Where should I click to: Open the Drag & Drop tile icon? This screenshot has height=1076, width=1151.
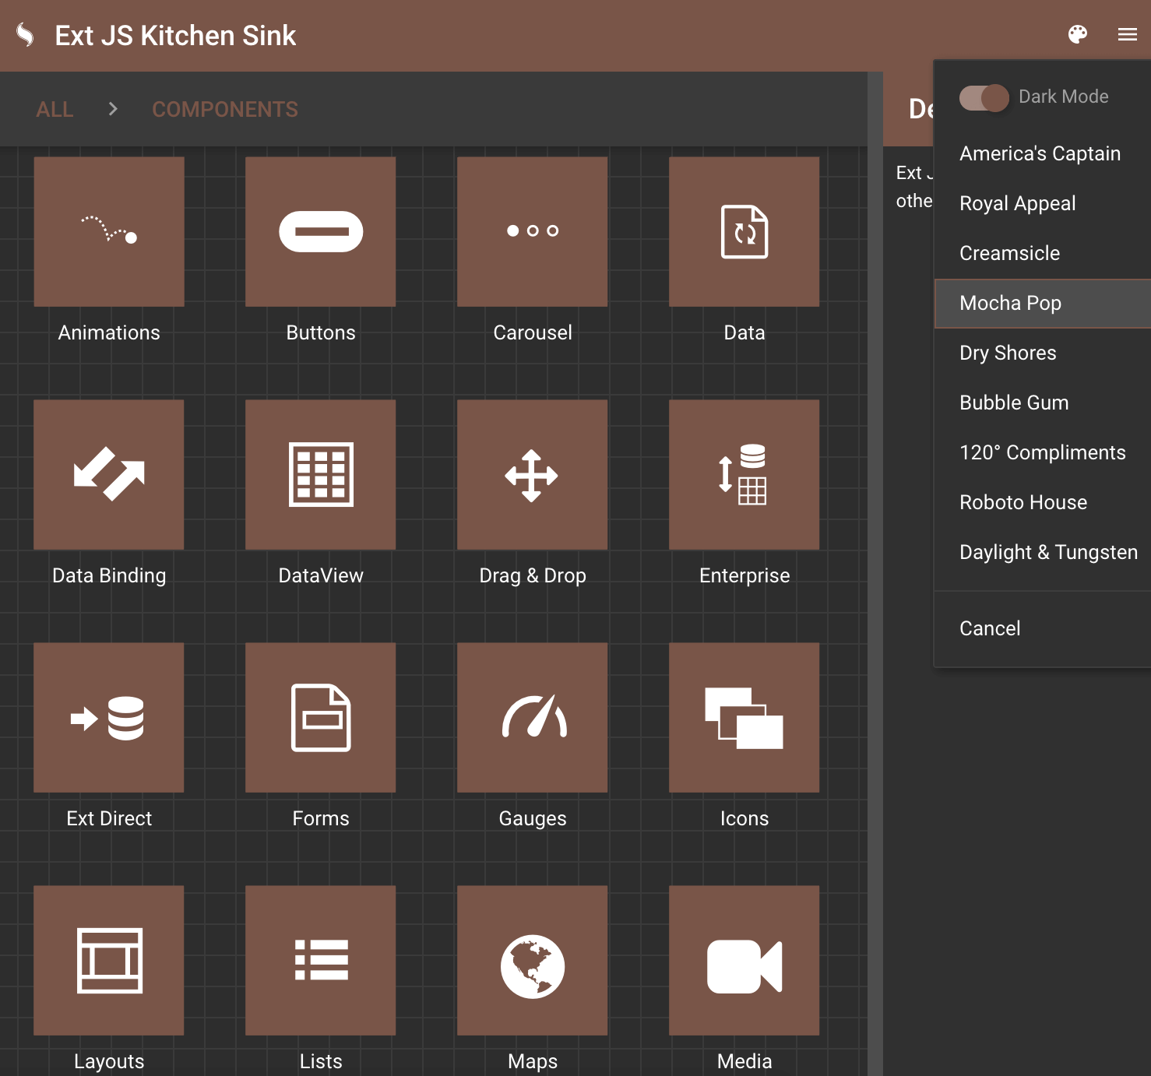tap(533, 474)
